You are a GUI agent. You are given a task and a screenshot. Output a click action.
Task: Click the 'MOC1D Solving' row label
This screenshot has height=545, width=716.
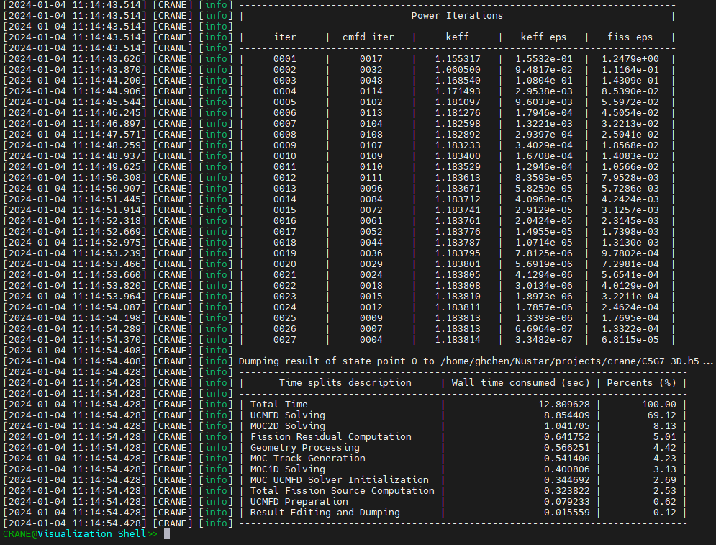[288, 469]
